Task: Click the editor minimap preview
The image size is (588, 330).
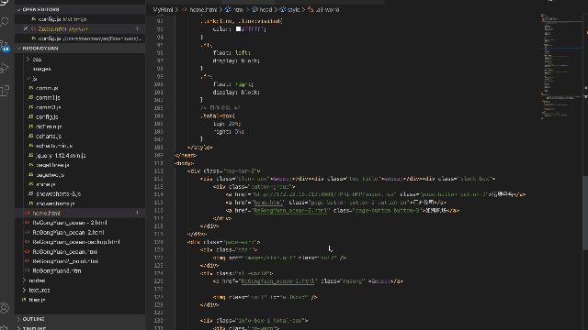Action: click(x=561, y=67)
